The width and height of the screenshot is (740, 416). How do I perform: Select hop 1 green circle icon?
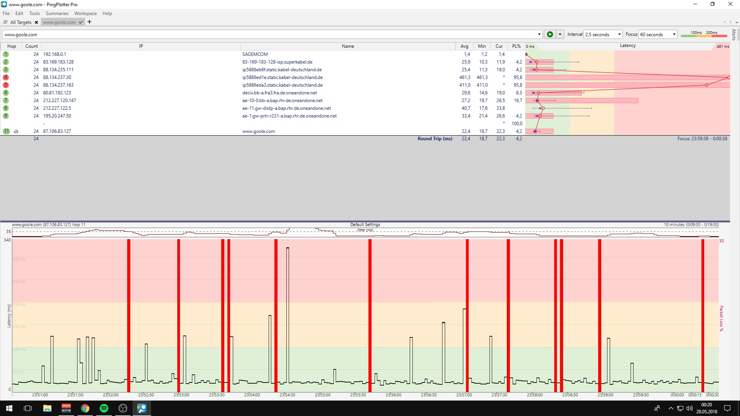pyautogui.click(x=6, y=54)
